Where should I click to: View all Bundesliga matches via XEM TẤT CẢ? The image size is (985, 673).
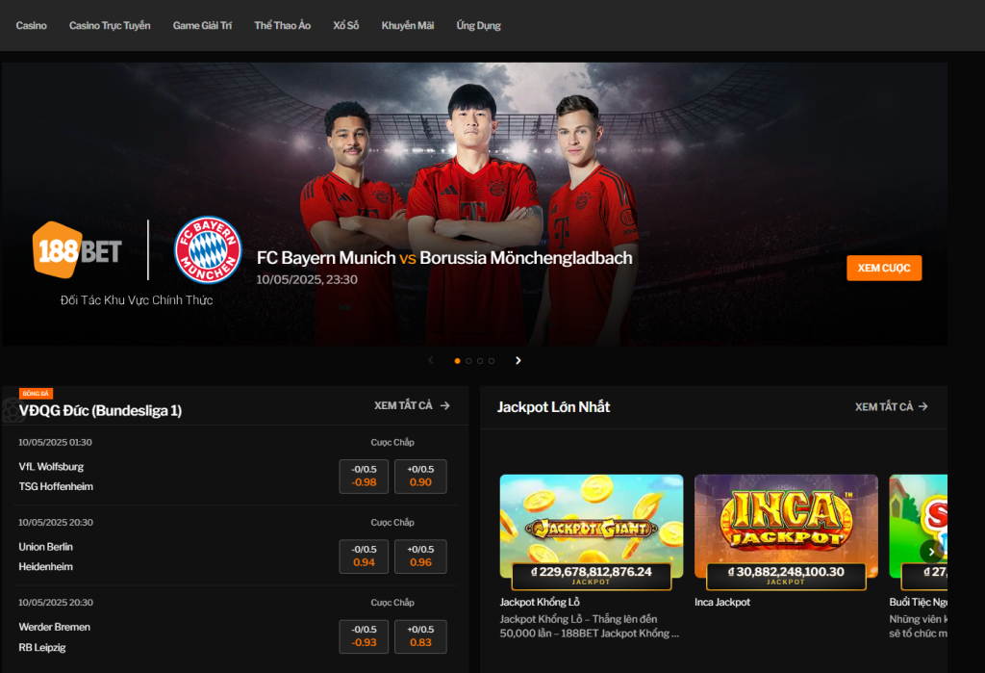click(412, 405)
